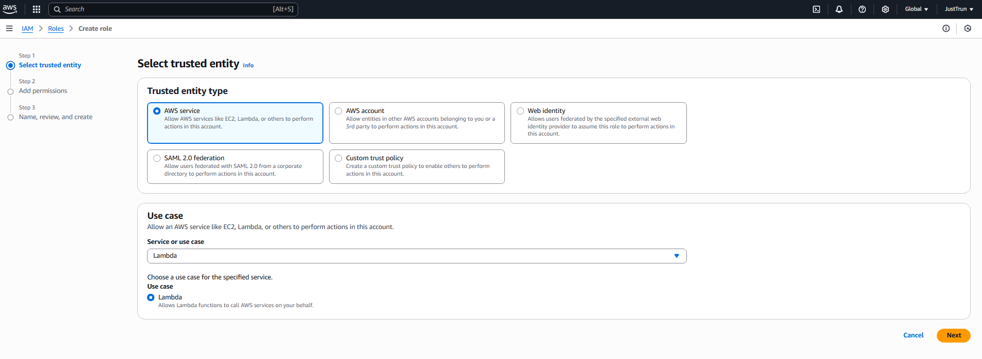Image resolution: width=982 pixels, height=359 pixels.
Task: Click the Create role breadcrumb text
Action: [x=95, y=29]
